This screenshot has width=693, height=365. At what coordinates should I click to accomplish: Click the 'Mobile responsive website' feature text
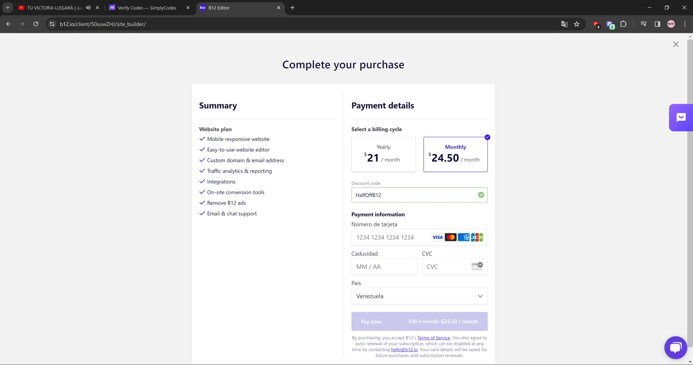[x=238, y=139]
